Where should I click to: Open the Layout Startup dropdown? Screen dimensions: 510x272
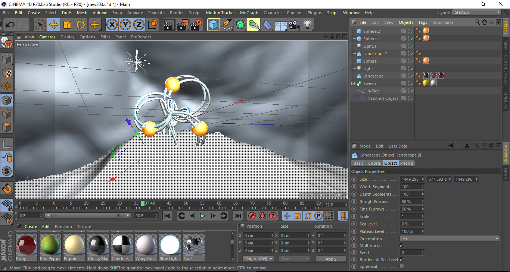tap(476, 12)
